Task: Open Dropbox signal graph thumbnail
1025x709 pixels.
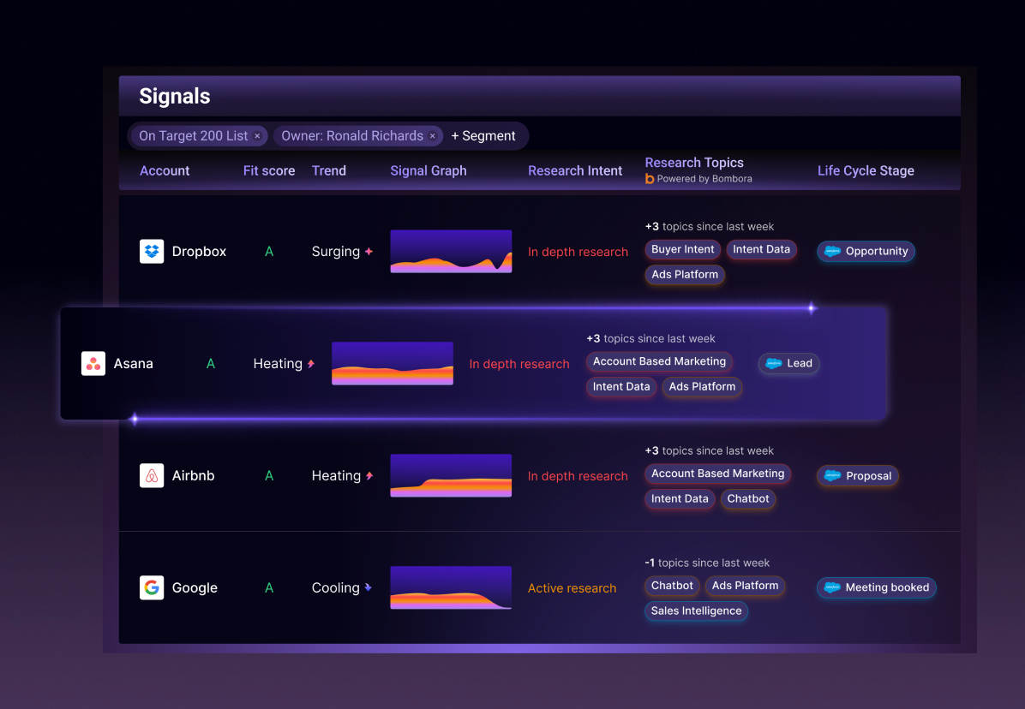Action: [x=451, y=252]
